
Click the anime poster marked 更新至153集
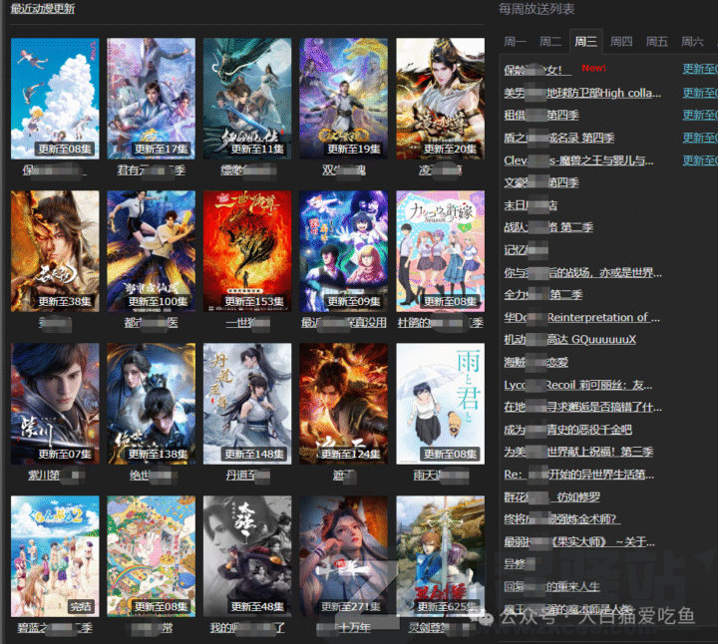click(x=246, y=251)
